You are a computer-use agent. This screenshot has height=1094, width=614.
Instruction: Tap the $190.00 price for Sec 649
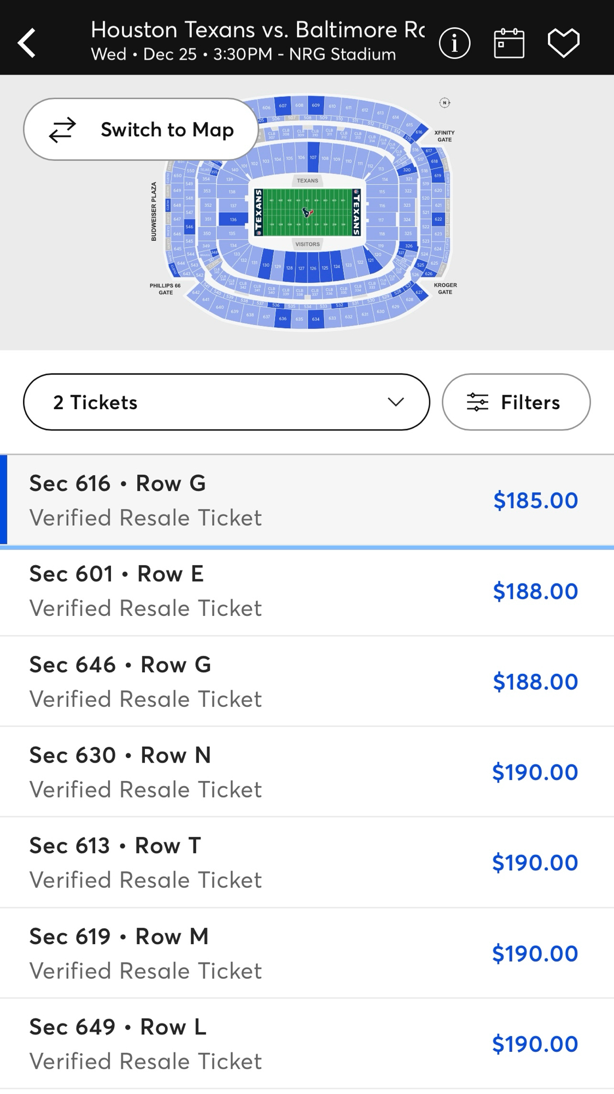coord(535,1044)
